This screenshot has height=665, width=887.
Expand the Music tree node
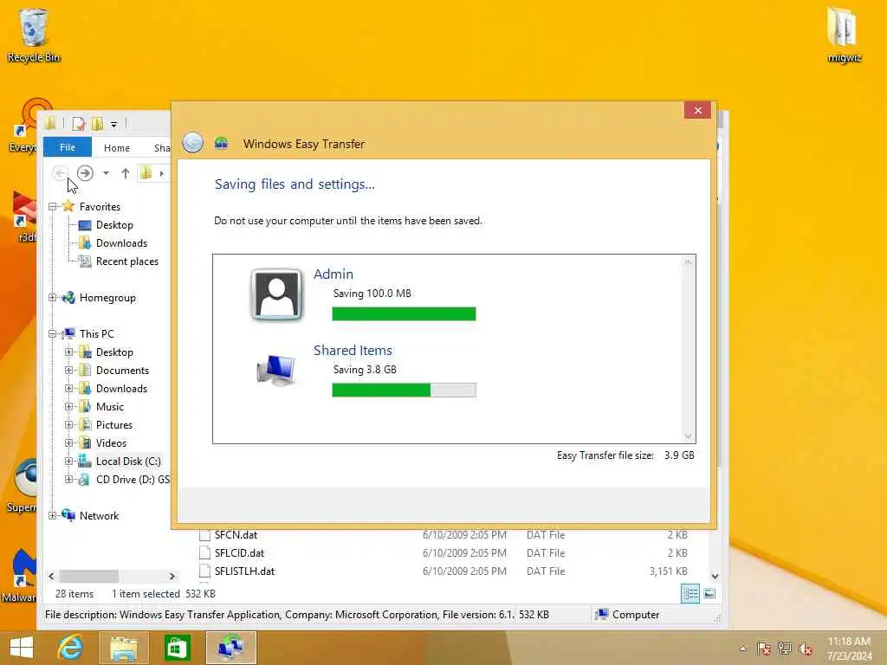point(69,407)
